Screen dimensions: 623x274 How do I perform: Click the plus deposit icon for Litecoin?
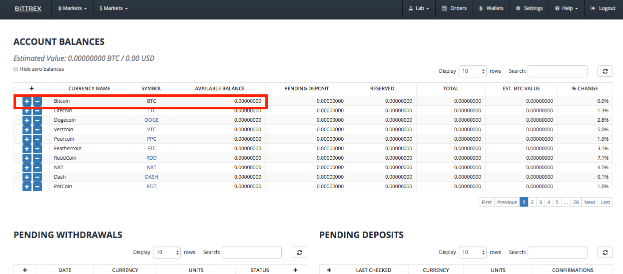(27, 111)
